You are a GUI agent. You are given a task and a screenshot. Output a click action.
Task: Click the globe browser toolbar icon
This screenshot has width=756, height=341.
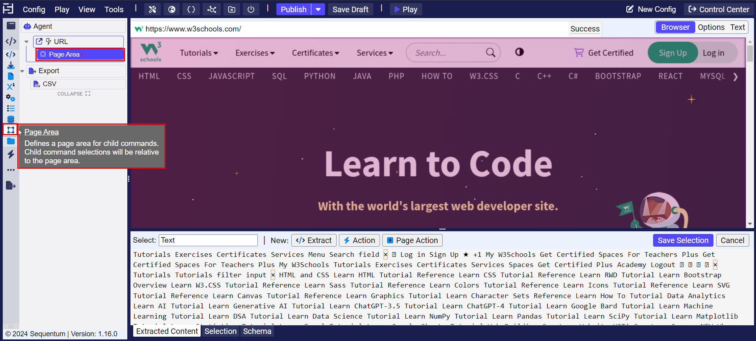point(172,9)
